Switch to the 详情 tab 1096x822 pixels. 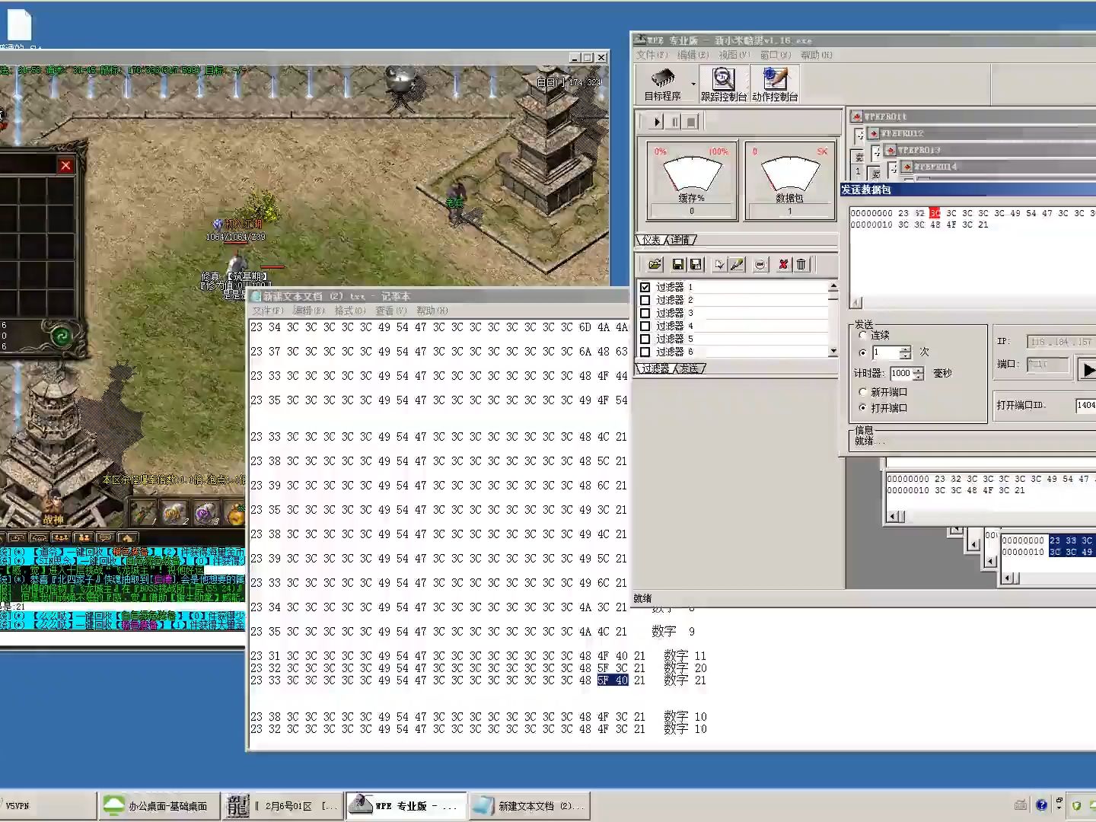click(680, 240)
